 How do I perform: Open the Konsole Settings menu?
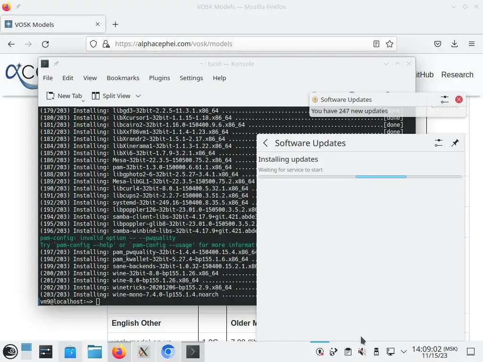click(192, 78)
